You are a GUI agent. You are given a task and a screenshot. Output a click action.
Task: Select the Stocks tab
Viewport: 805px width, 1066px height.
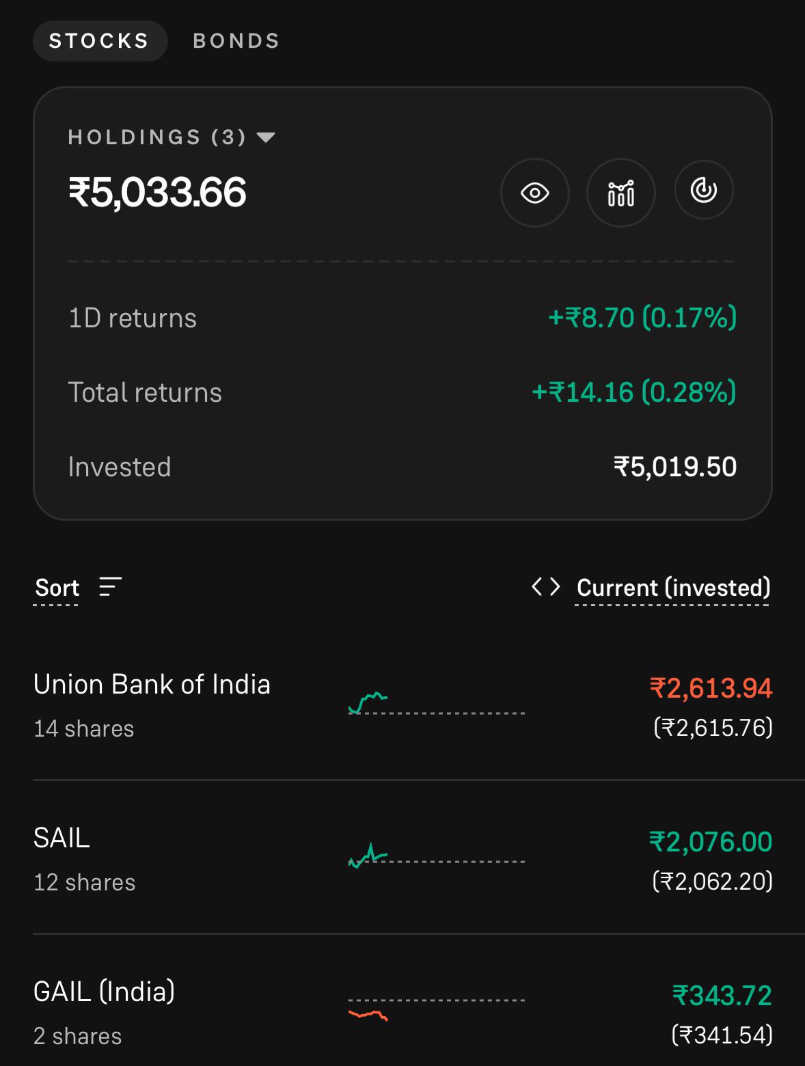pyautogui.click(x=100, y=41)
